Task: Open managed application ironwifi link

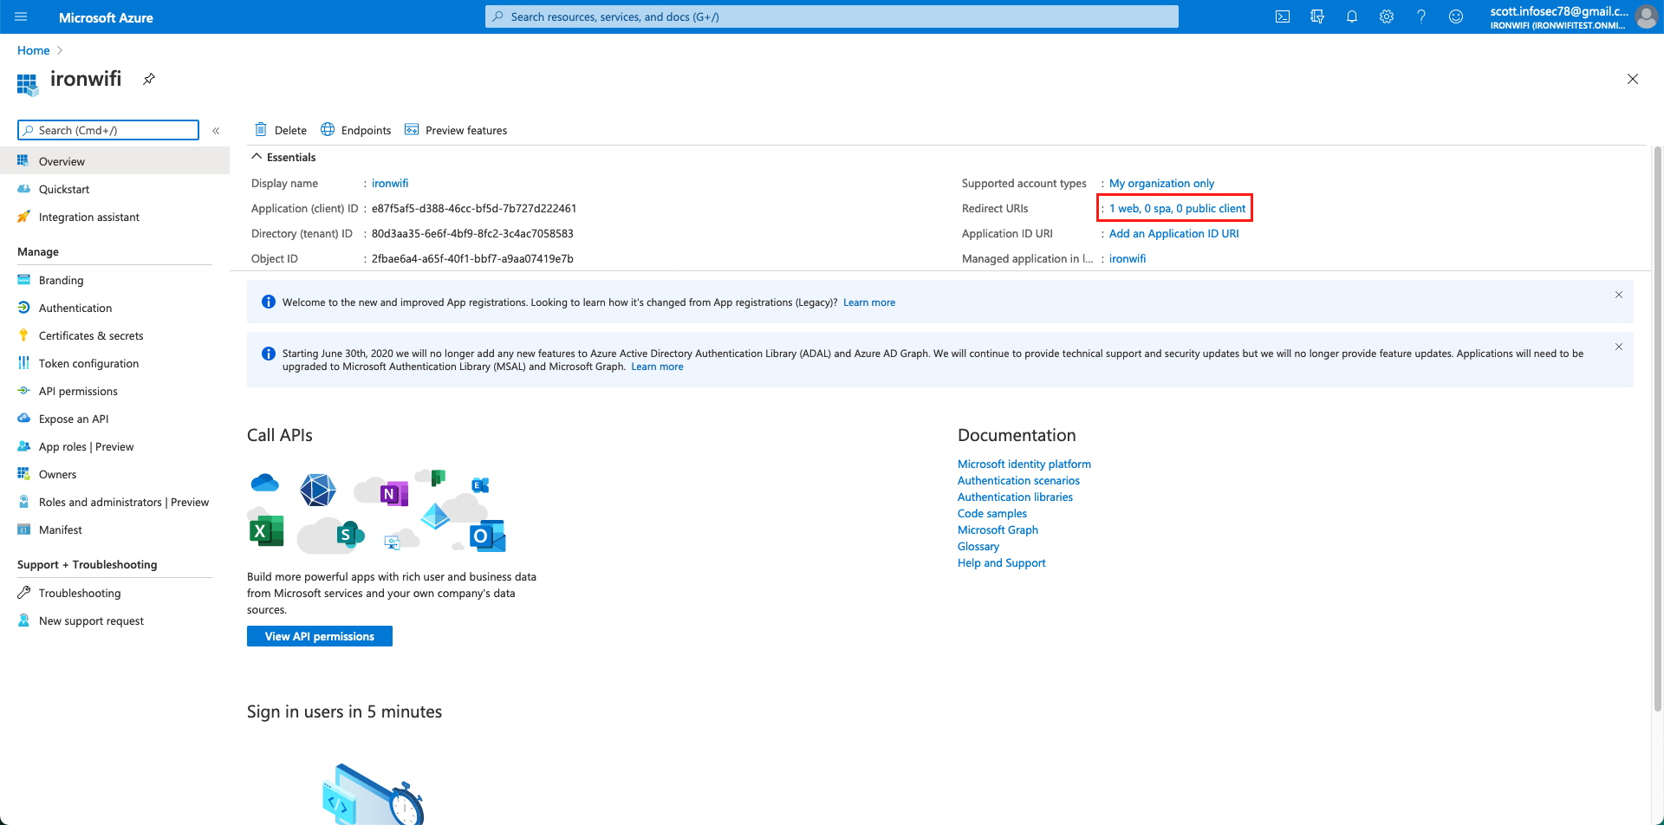Action: click(x=1128, y=258)
